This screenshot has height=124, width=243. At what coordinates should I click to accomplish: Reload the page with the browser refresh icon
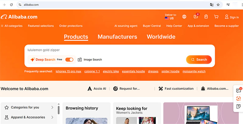[x=11, y=5]
